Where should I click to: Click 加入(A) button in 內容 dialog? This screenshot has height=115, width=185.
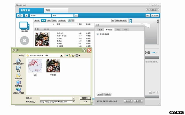pyautogui.click(x=100, y=94)
